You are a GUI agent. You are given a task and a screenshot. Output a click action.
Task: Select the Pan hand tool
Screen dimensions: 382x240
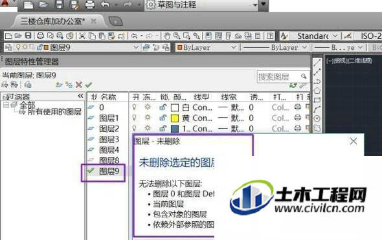[x=167, y=36]
